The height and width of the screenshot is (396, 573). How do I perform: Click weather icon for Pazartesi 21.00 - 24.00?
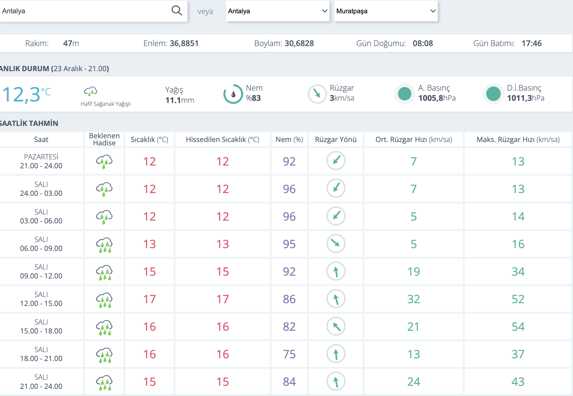pos(104,161)
